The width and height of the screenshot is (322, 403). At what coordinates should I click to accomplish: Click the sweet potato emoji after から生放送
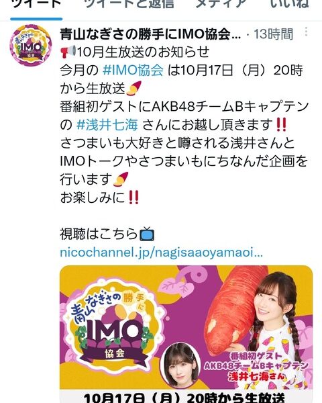(133, 88)
